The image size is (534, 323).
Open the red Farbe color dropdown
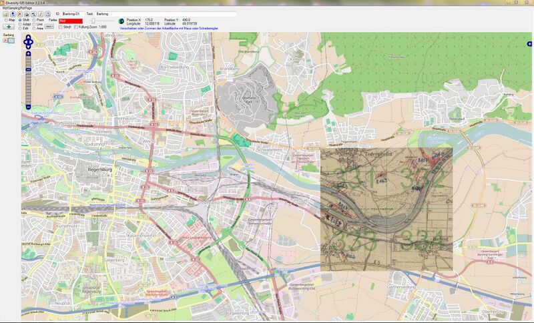tap(71, 21)
